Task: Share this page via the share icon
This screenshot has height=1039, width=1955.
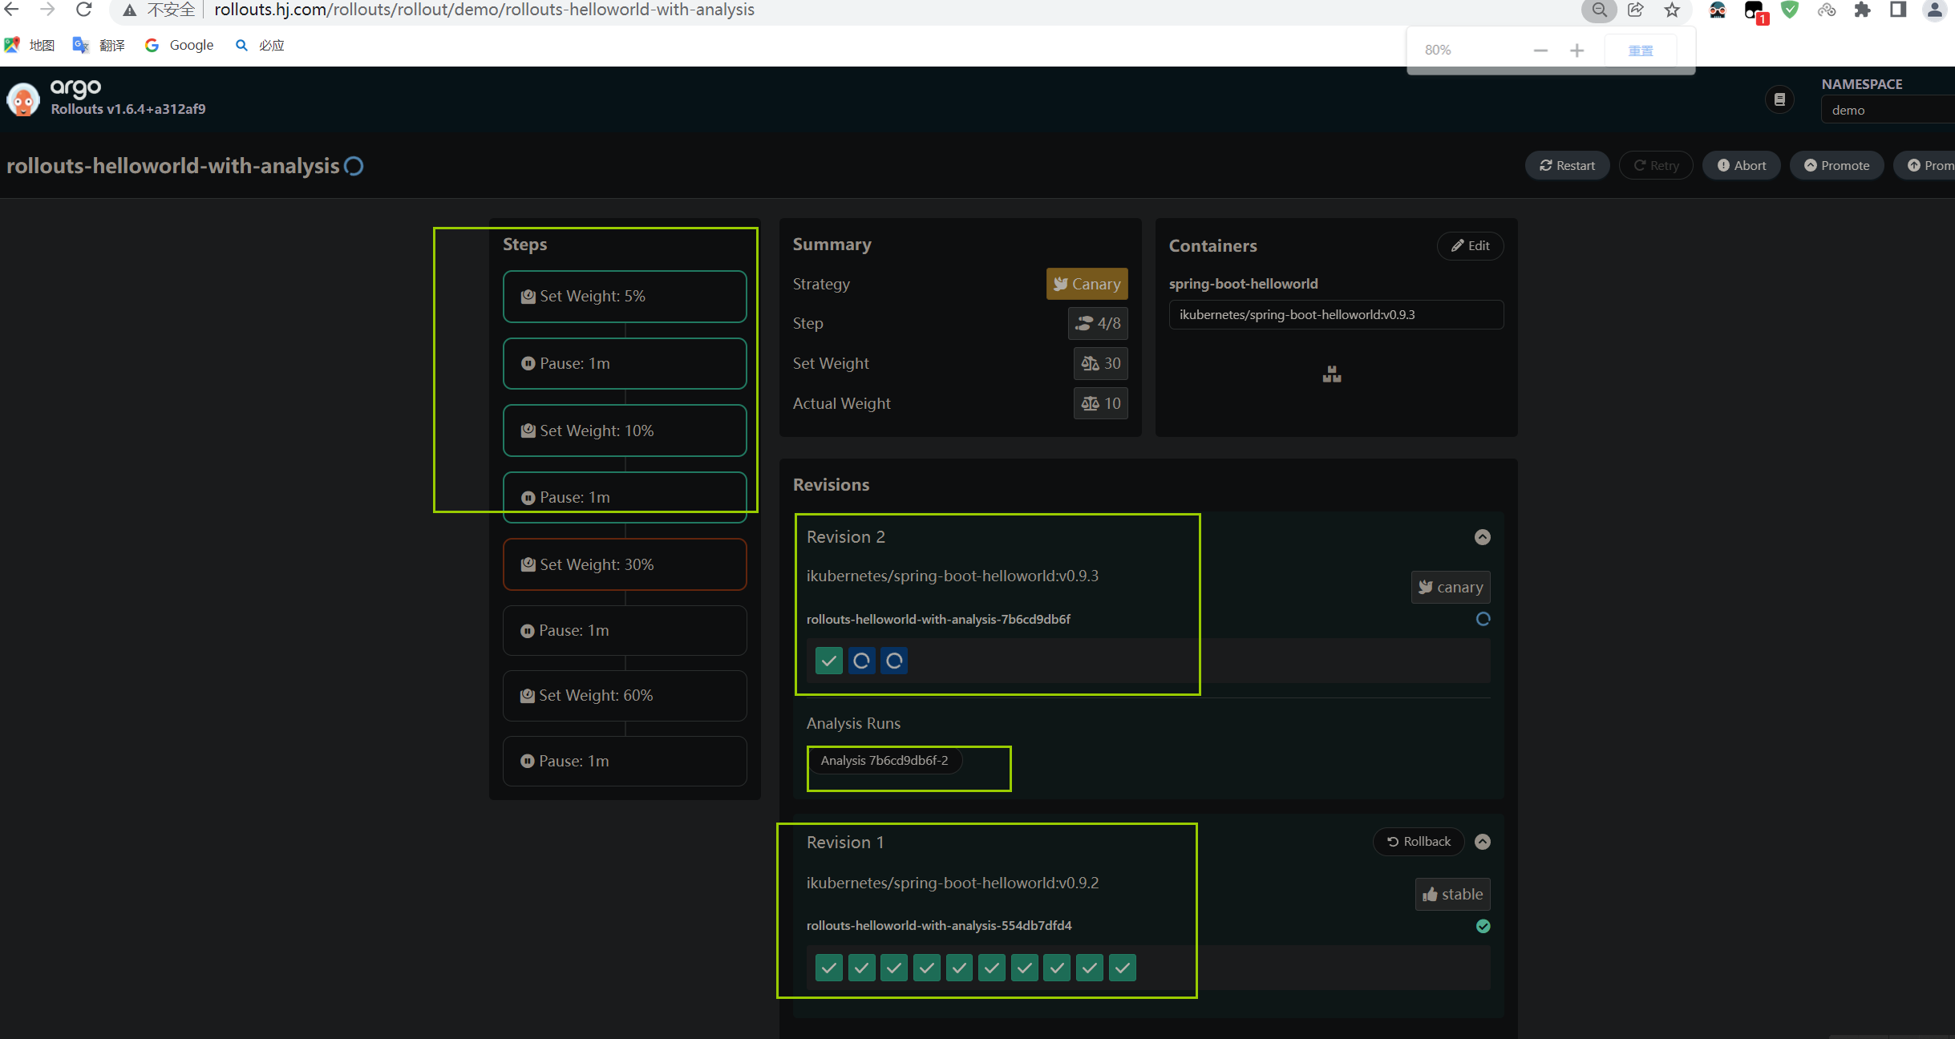Action: (1636, 10)
